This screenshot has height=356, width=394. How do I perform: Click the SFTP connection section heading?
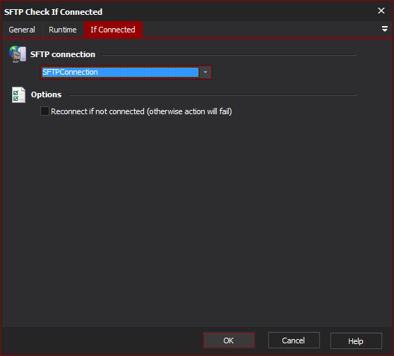click(x=63, y=54)
